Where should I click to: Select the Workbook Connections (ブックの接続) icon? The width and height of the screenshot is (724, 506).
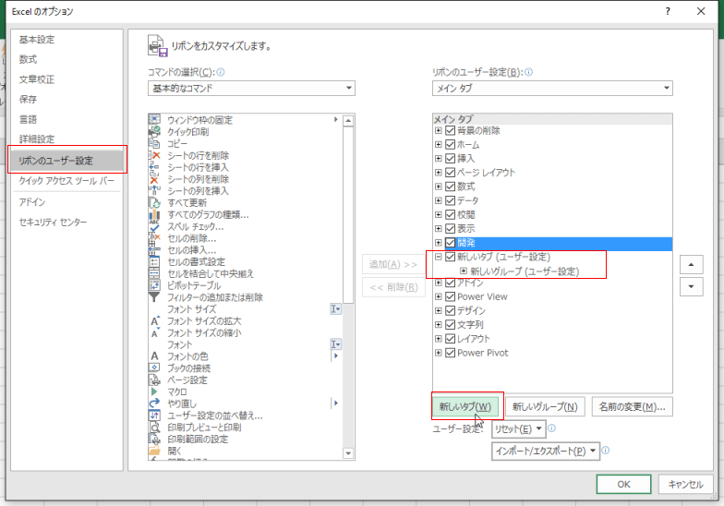(154, 367)
